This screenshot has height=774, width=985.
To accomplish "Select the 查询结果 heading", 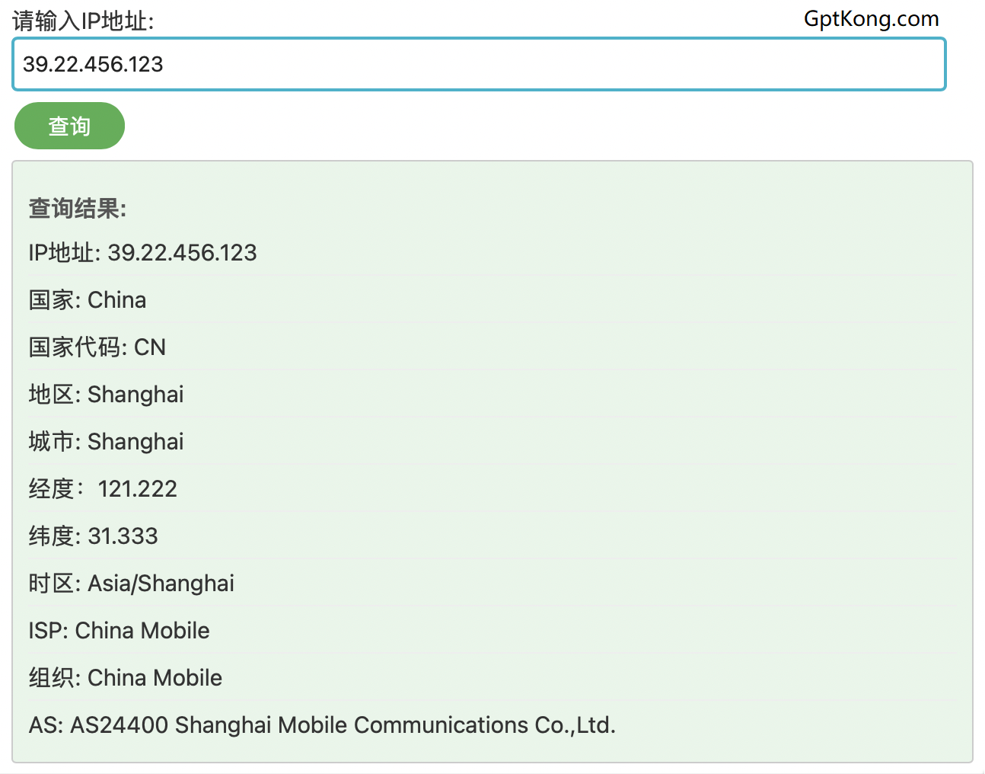I will tap(78, 208).
